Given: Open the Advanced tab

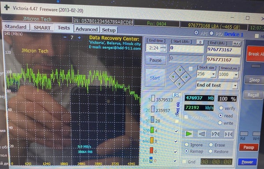Looking at the screenshot, I should (x=86, y=29).
